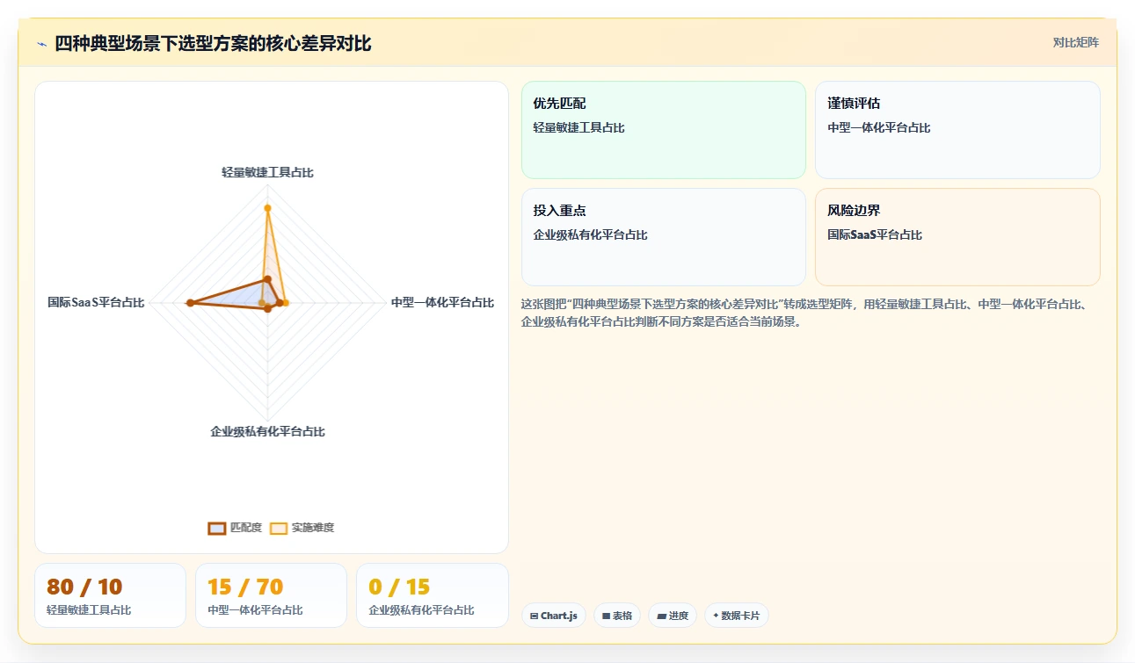Select the Chart.js tag chip
This screenshot has height=663, width=1135.
(553, 616)
